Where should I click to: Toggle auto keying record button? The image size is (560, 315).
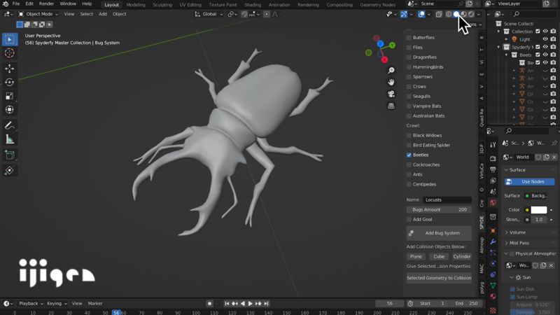click(x=209, y=304)
